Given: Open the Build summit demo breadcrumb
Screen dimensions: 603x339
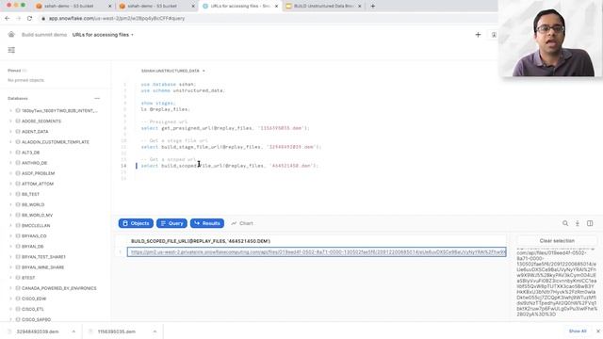Looking at the screenshot, I should click(x=44, y=35).
